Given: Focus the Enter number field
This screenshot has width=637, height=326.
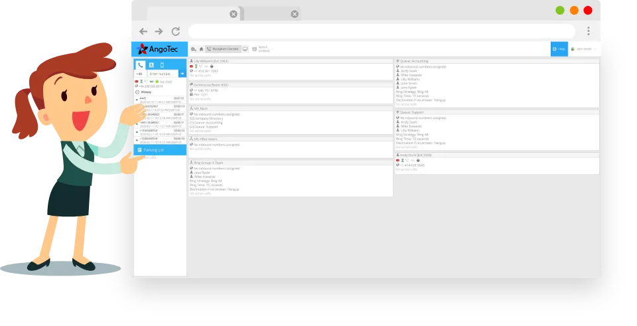Looking at the screenshot, I should (163, 74).
